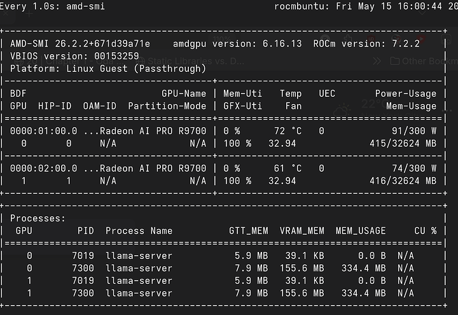Viewport: 458px width, 315px height.
Task: Click the 'GPU-Name' column header
Action: click(x=184, y=94)
